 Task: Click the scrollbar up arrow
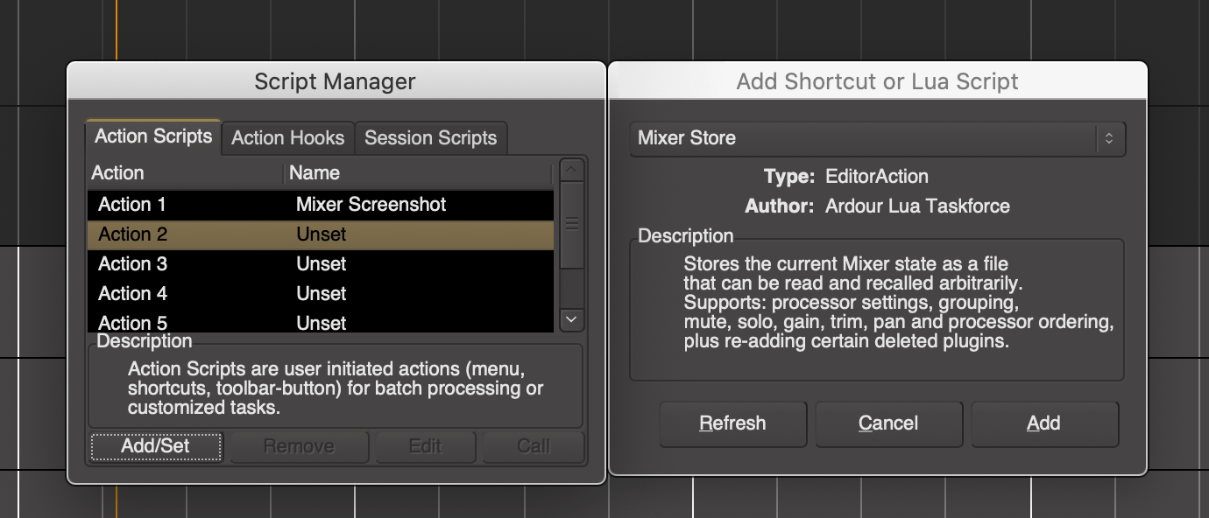pyautogui.click(x=571, y=167)
